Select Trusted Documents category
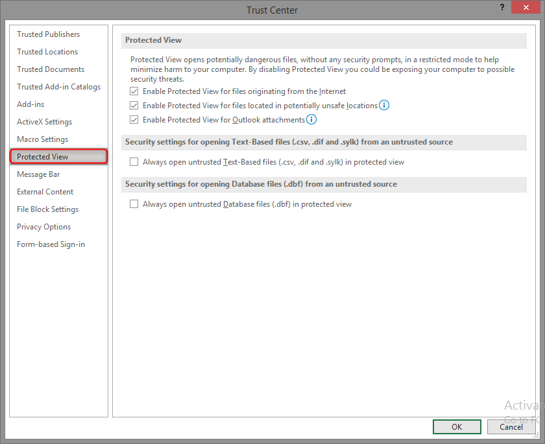The height and width of the screenshot is (444, 545). (51, 69)
